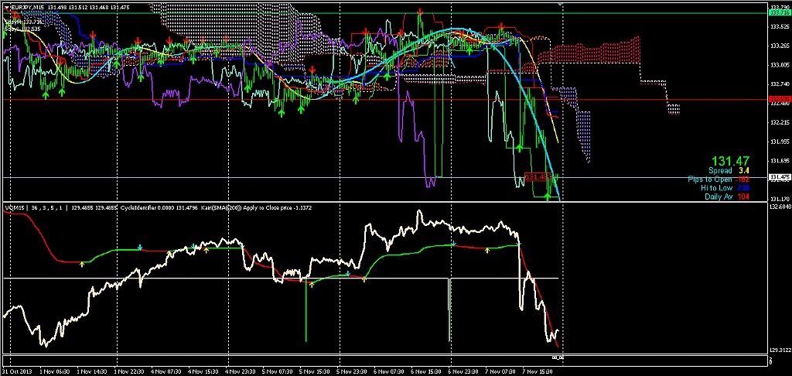Image resolution: width=792 pixels, height=376 pixels.
Task: Open the chart dropdown triangle beside EURJPY,M15
Action: click(5, 6)
